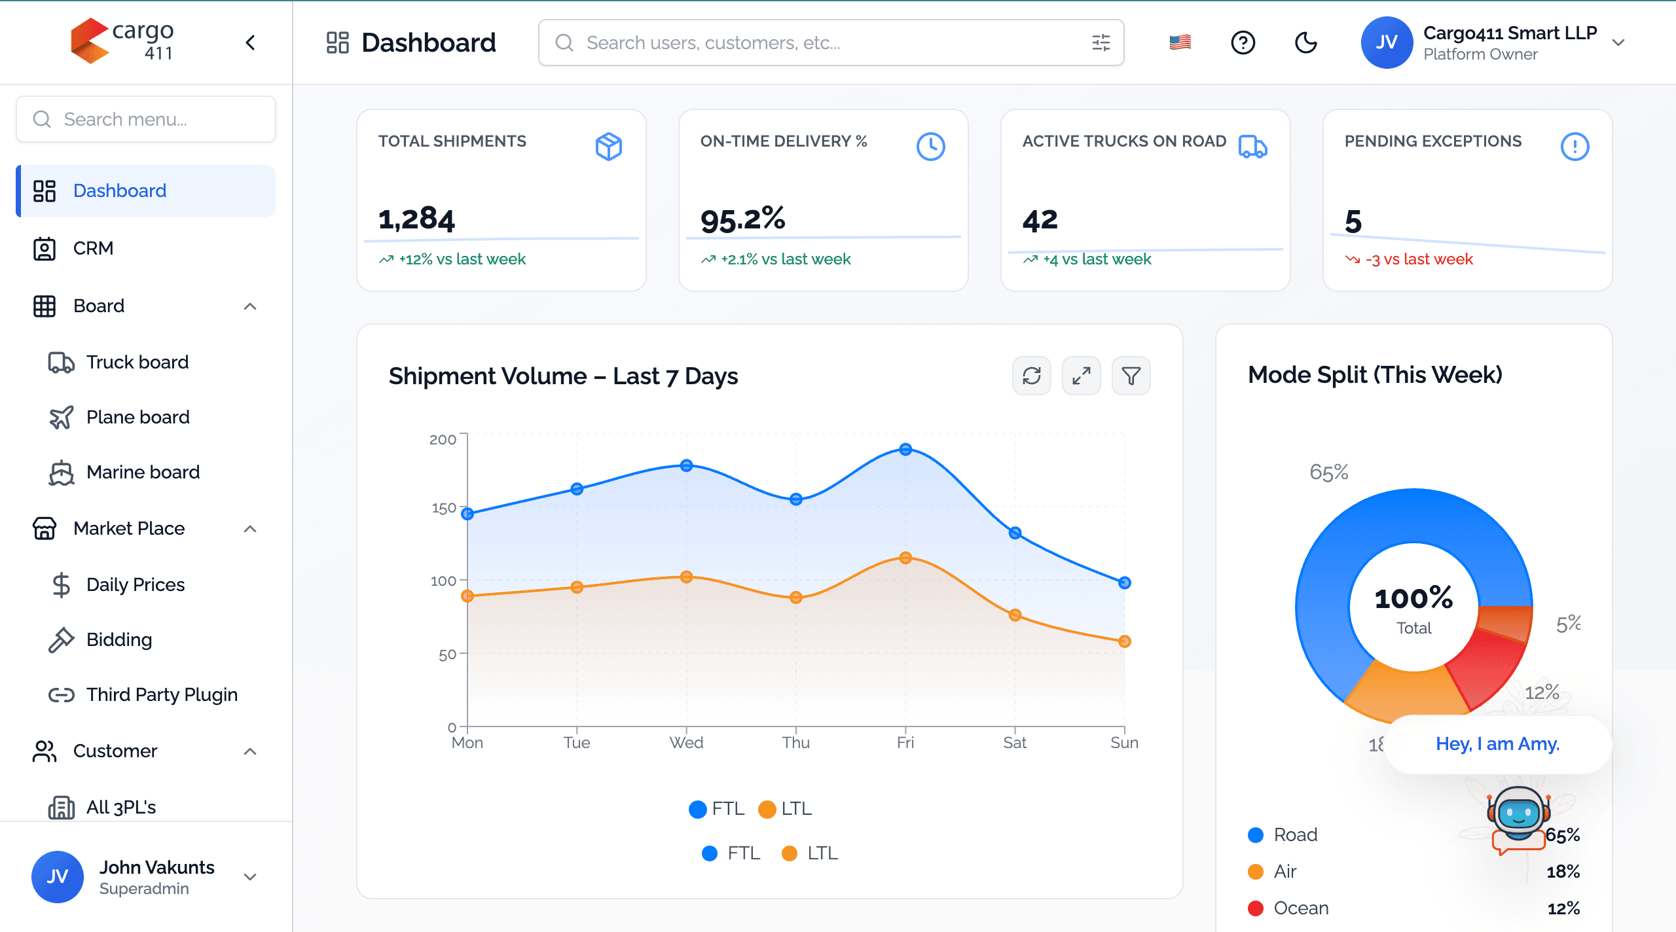
Task: Open the Truck board
Action: click(x=136, y=361)
